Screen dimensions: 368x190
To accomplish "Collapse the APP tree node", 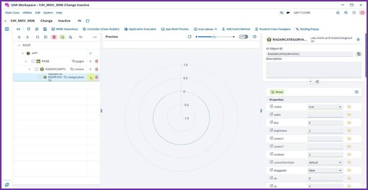I will (x=22, y=53).
